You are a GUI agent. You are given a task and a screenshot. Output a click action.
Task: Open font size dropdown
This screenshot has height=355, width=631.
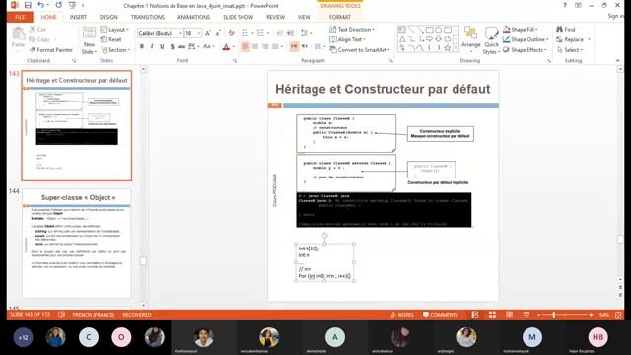coord(199,33)
